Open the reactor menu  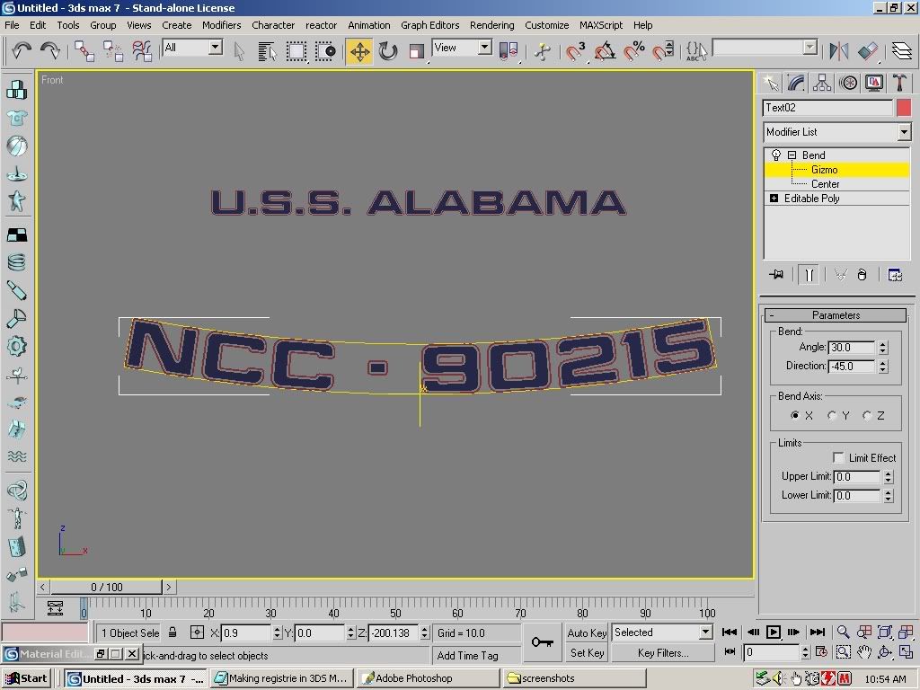coord(321,25)
